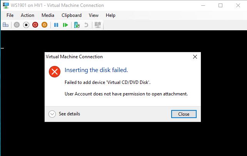This screenshot has height=156, width=247.
Task: Open the Clipboard menu
Action: coord(72,15)
